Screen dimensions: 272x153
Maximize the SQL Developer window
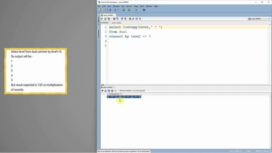point(262,2)
